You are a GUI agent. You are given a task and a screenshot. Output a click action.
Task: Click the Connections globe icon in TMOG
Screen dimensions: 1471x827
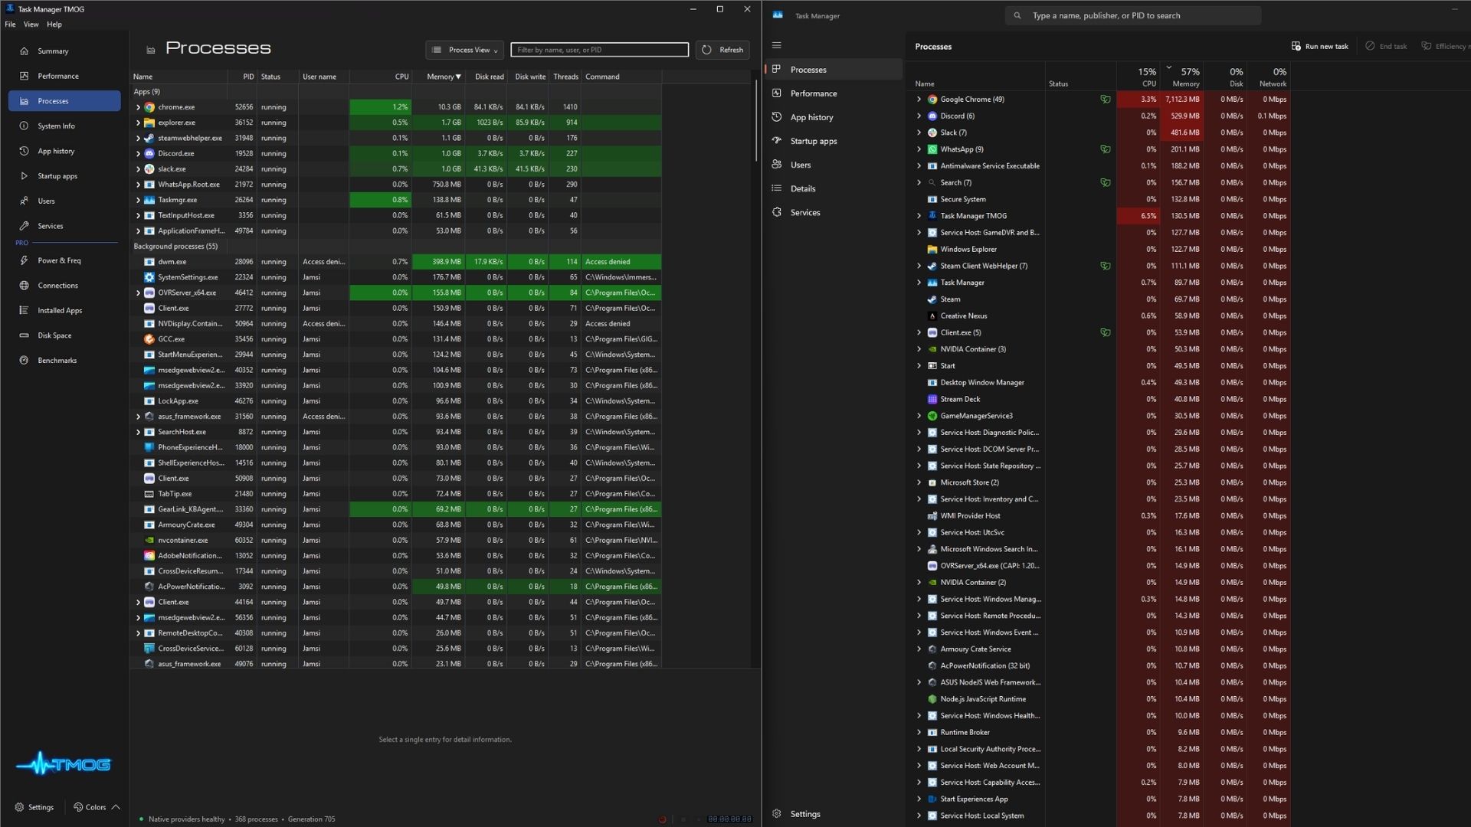coord(24,286)
